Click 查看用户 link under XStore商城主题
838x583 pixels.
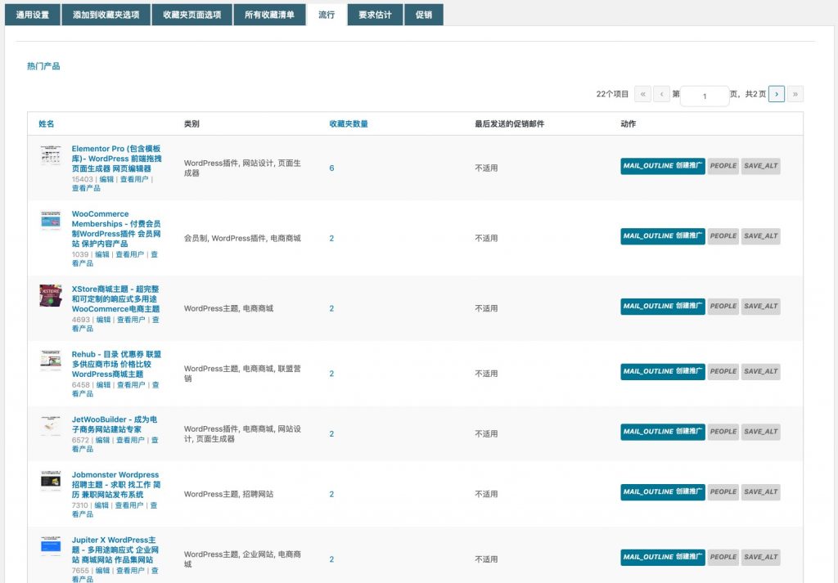coord(131,320)
